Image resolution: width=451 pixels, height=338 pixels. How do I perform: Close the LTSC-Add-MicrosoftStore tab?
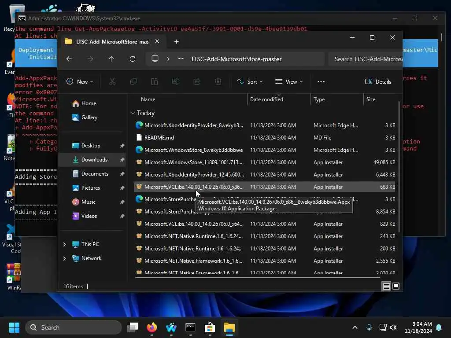(x=157, y=41)
